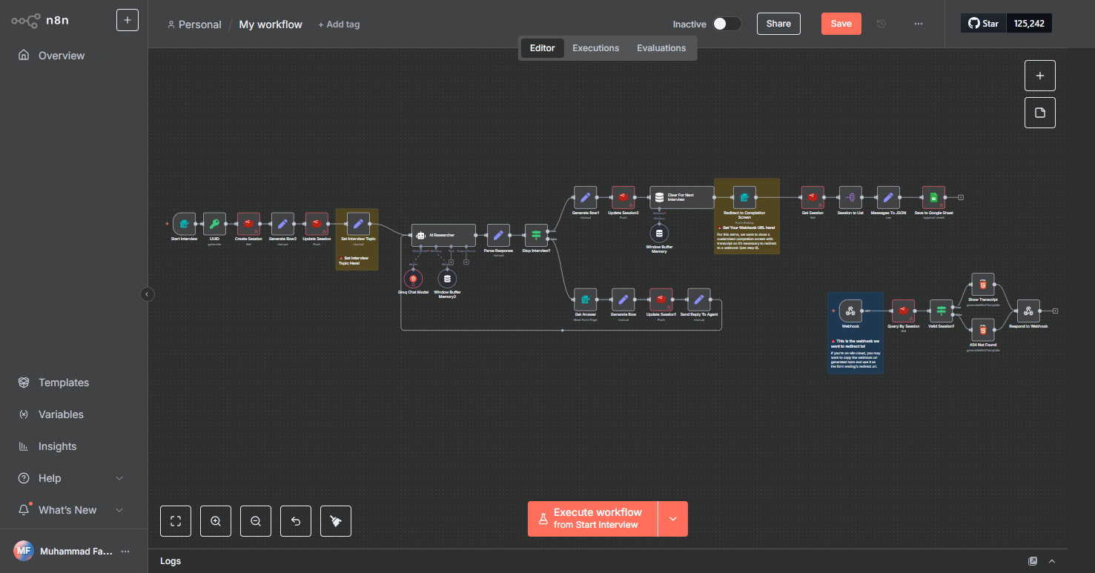Switch to the Evaluations tab
The image size is (1095, 573).
click(x=661, y=48)
